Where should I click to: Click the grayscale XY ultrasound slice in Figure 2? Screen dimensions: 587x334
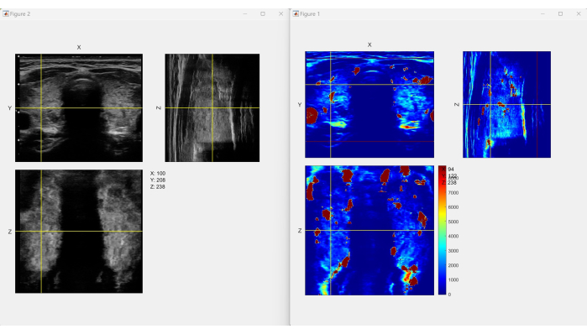point(79,107)
